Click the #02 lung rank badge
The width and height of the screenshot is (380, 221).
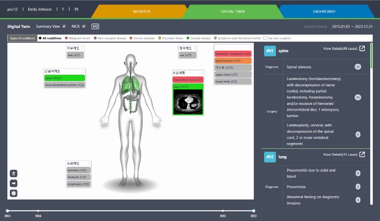click(270, 157)
